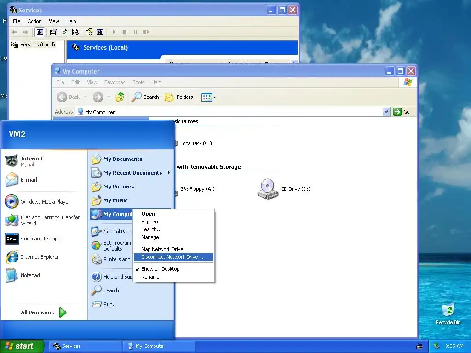This screenshot has height=353, width=471.
Task: Click the Export List icon in Services toolbar
Action: click(75, 32)
